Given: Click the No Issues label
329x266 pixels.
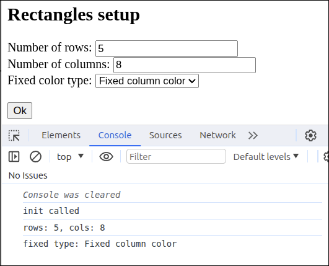Looking at the screenshot, I should point(28,175).
